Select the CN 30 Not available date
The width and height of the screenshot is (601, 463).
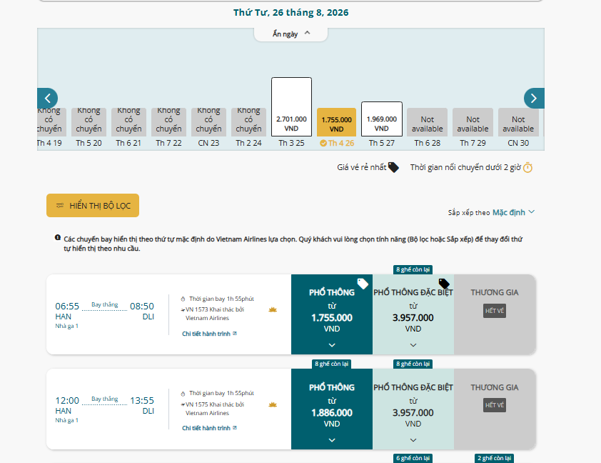click(518, 122)
